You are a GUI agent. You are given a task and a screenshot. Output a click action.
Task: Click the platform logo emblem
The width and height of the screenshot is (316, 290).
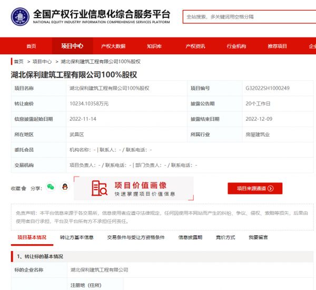[x=20, y=17]
